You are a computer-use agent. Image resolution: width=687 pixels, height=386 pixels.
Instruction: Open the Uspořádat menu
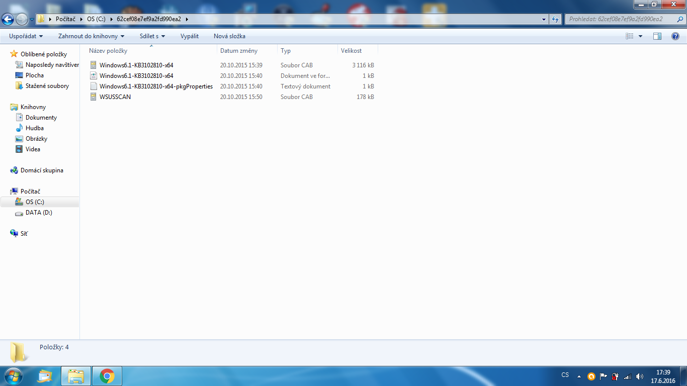click(26, 36)
